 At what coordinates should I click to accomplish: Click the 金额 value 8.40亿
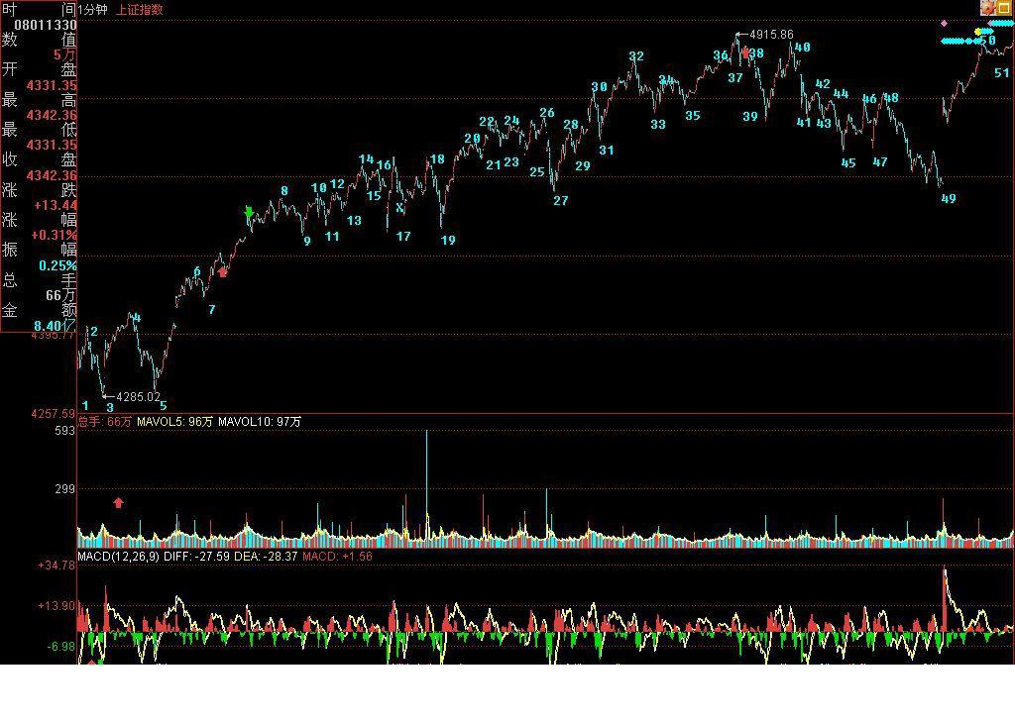(56, 326)
